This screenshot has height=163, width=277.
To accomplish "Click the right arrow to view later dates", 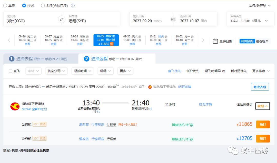I will point(203,40).
